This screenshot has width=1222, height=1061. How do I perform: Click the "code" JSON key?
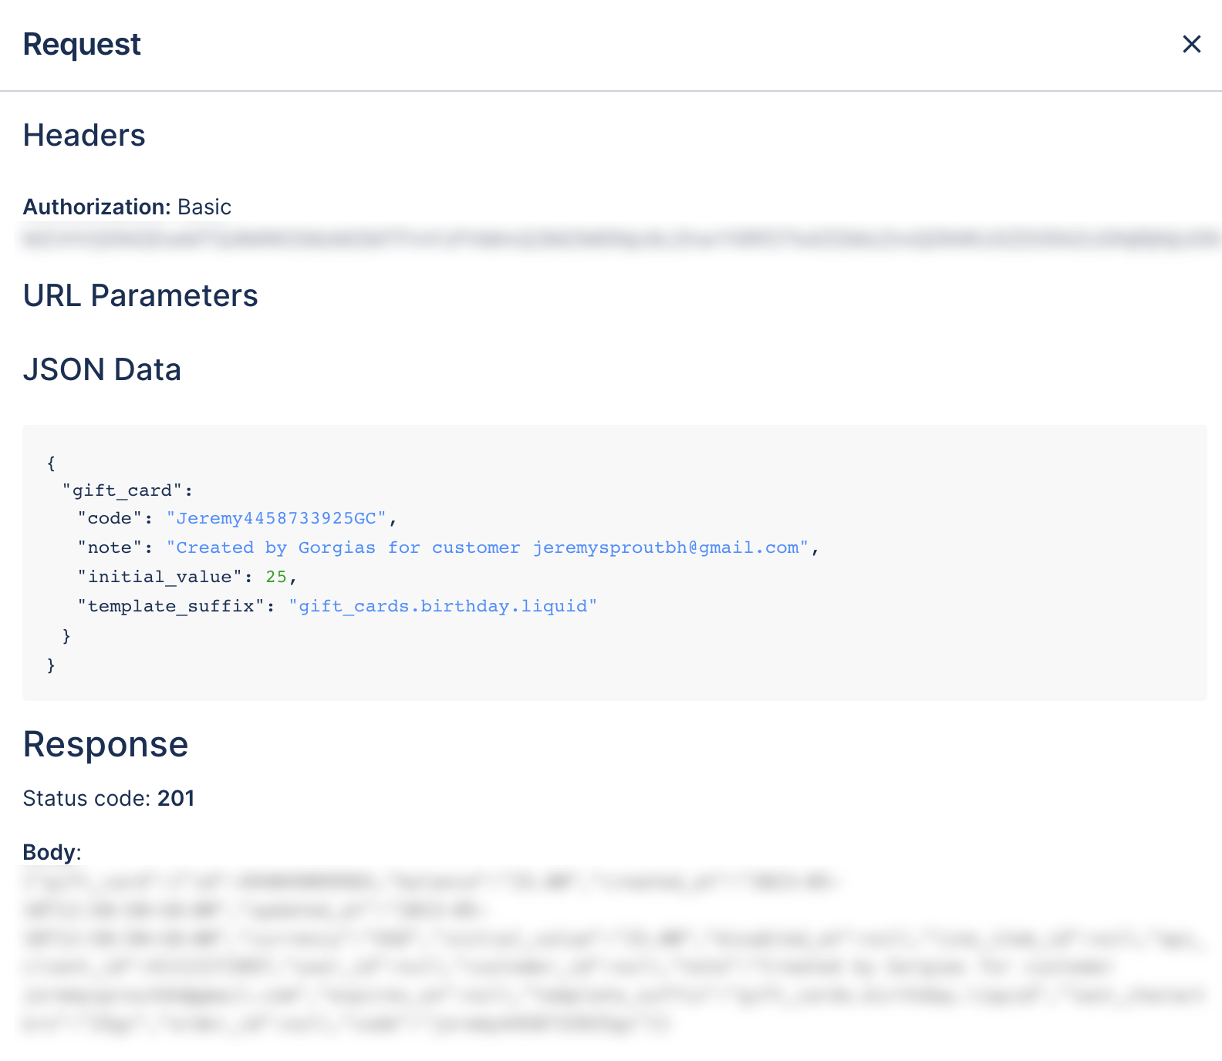point(110,518)
